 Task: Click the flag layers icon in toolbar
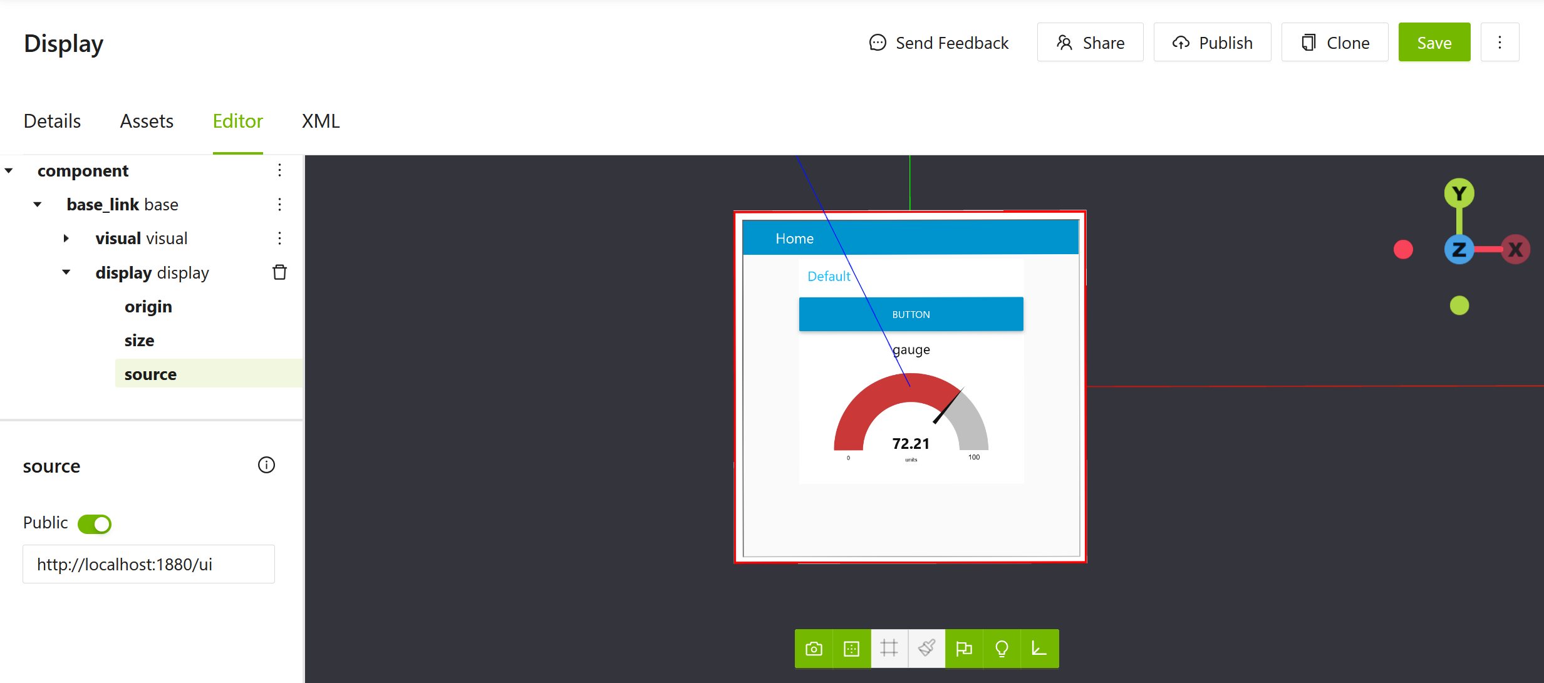964,649
